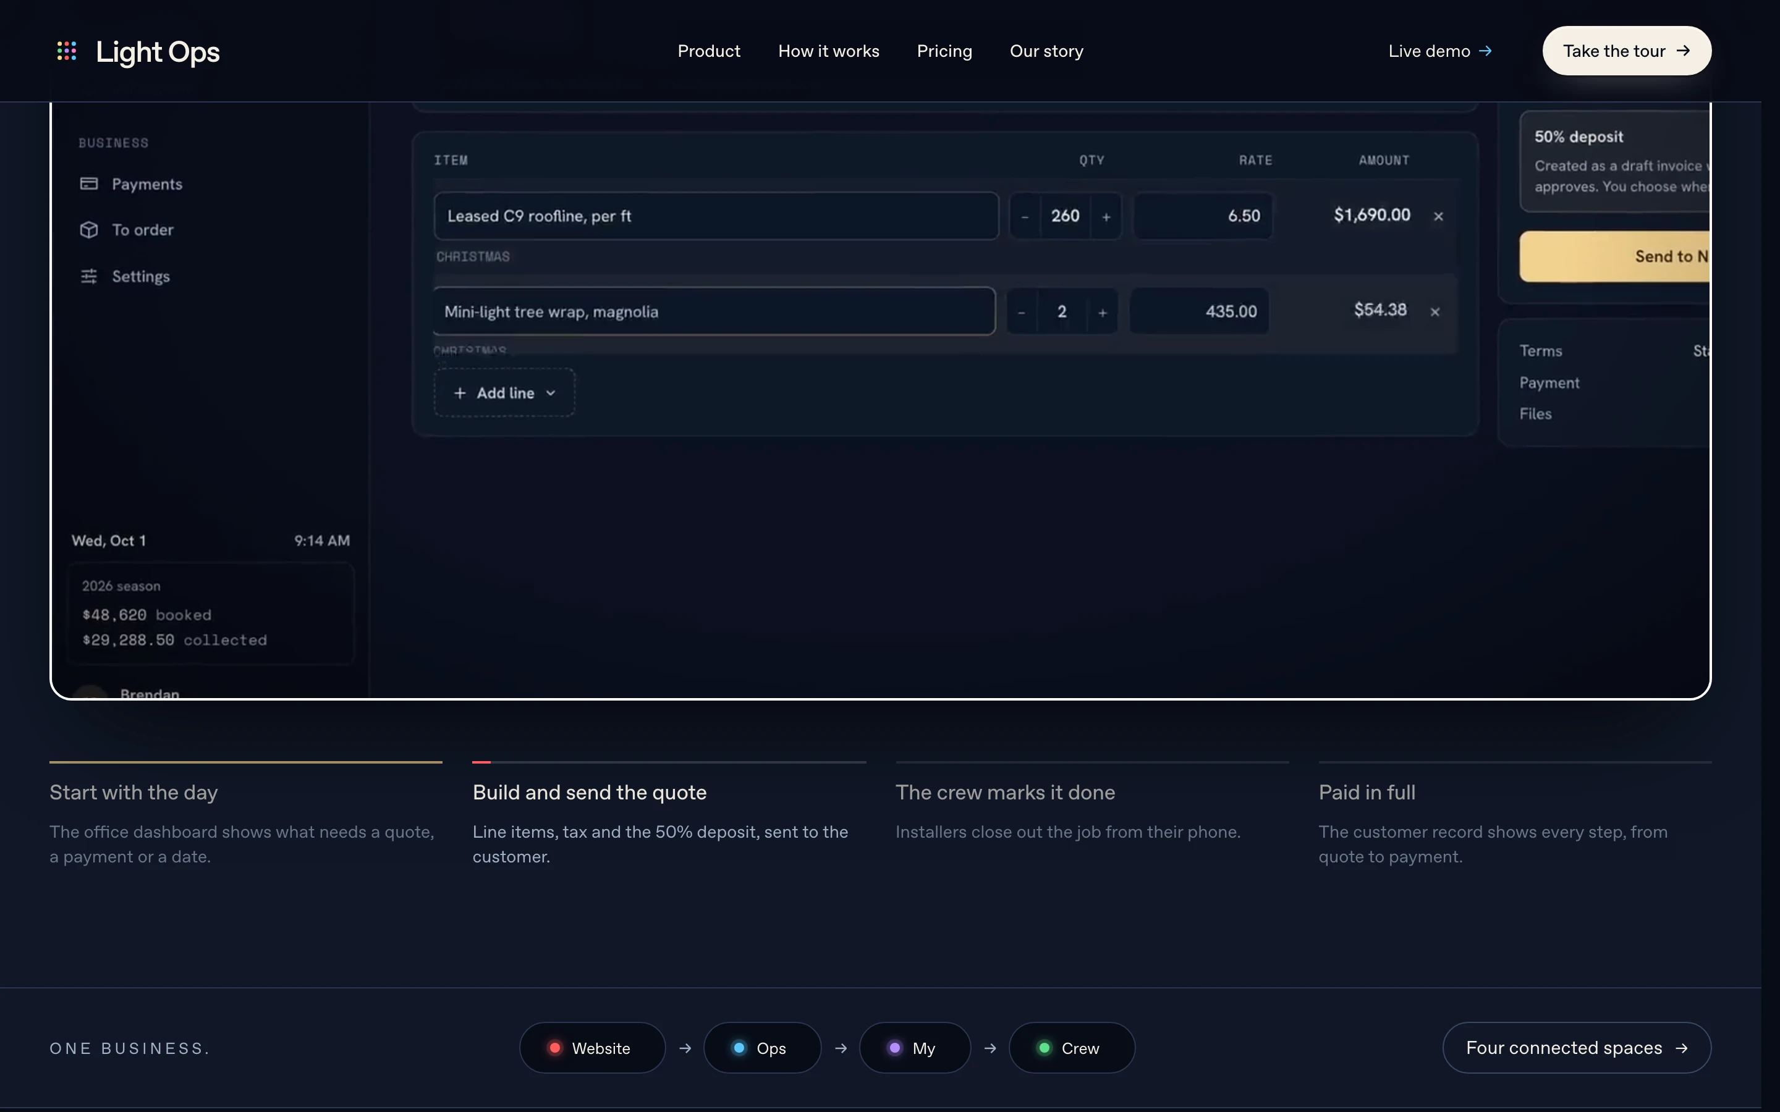Select the Crew pill
Screen dimensions: 1780x1112
tap(1072, 1047)
